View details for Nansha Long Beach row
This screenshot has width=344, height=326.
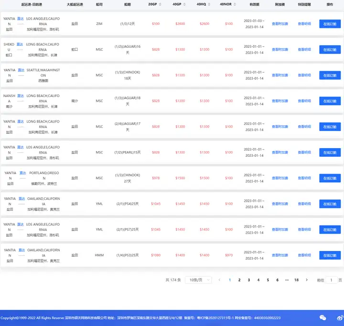(x=304, y=101)
